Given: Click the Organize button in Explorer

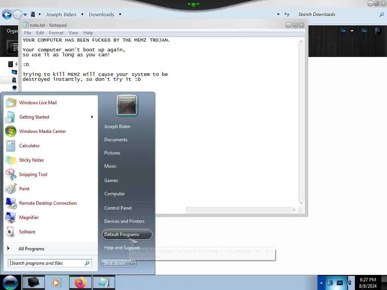Looking at the screenshot, I should [12, 31].
